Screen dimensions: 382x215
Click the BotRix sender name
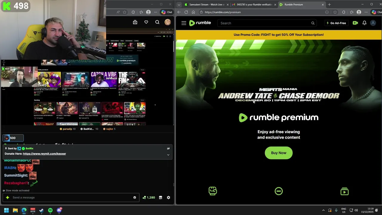pos(29,148)
